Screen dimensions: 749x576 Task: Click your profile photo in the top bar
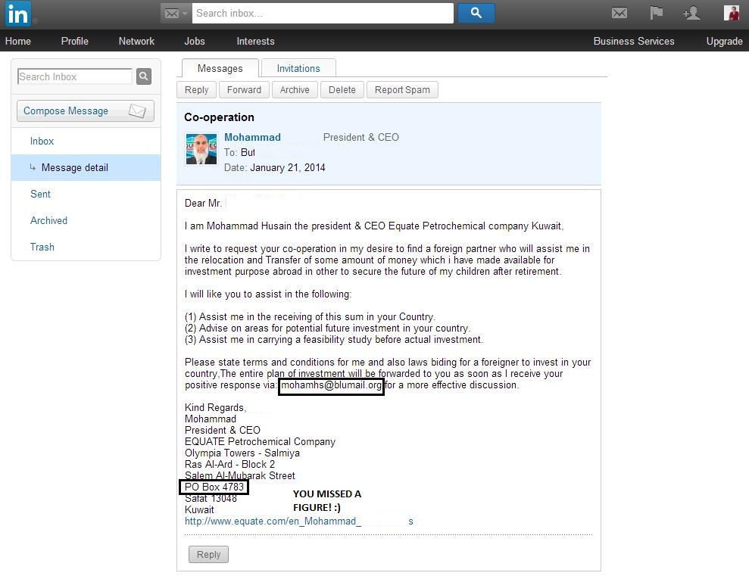(x=731, y=13)
